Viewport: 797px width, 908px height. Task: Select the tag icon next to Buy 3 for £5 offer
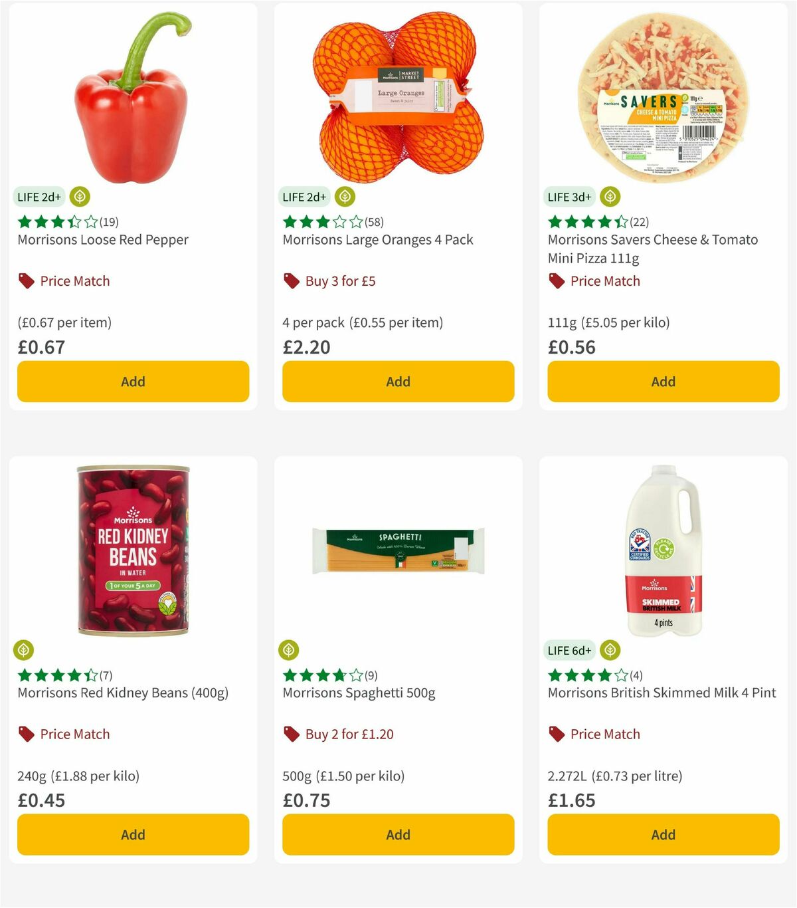291,281
